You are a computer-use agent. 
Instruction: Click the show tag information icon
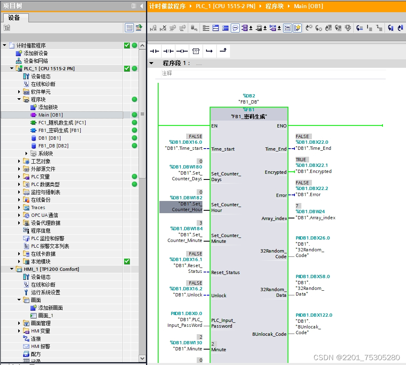click(259, 28)
